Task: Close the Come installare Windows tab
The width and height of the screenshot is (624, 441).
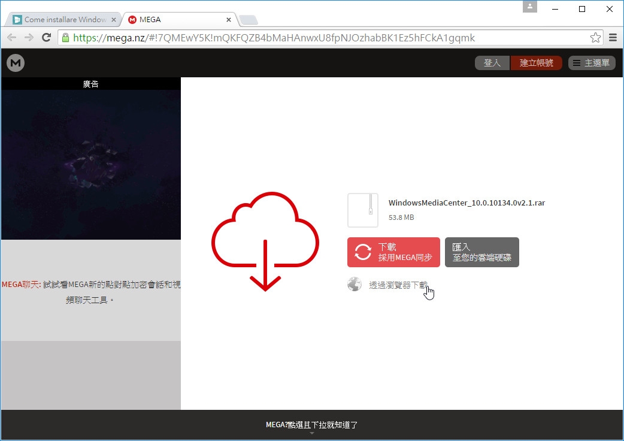Action: pyautogui.click(x=113, y=20)
